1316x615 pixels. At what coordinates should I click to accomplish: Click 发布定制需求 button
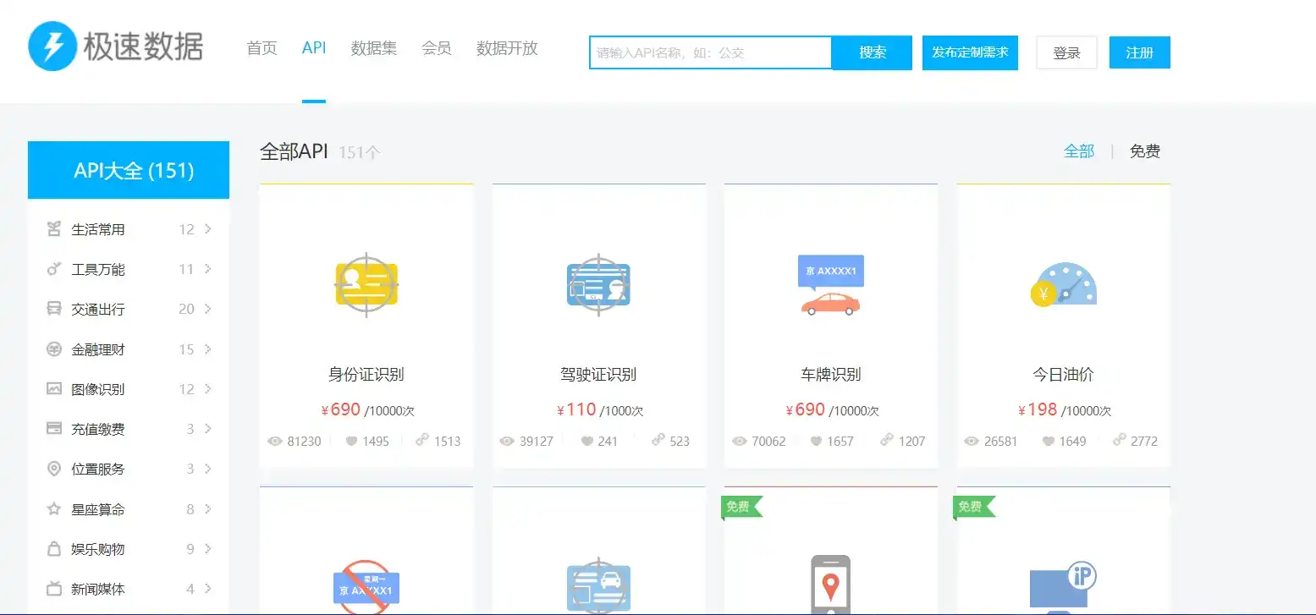point(970,52)
